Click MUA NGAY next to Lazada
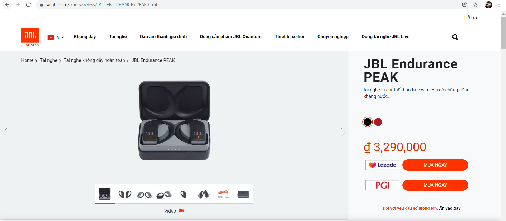This screenshot has width=506, height=221. (435, 165)
